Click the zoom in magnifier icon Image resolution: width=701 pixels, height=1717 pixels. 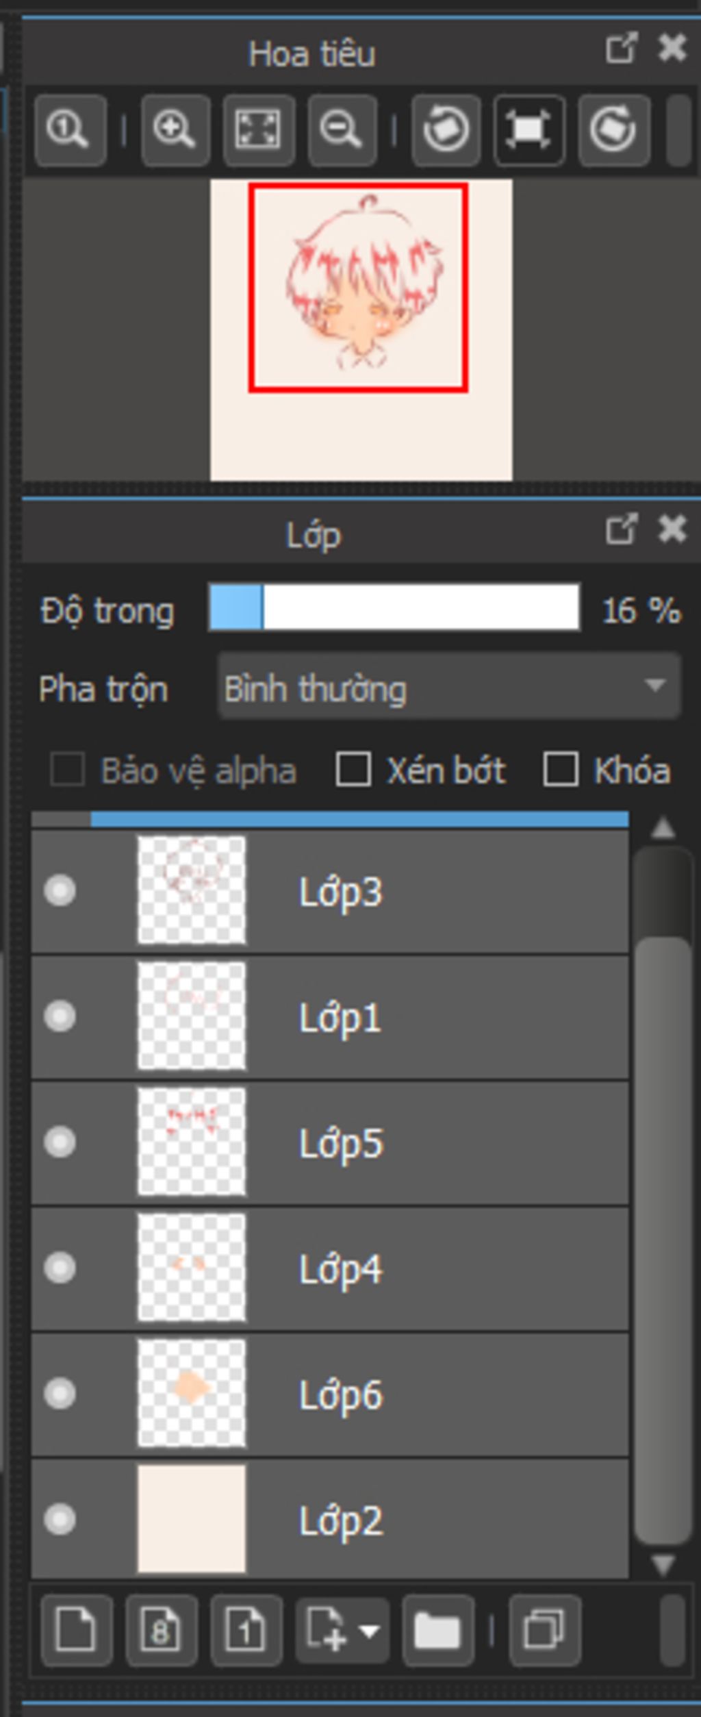pyautogui.click(x=175, y=130)
